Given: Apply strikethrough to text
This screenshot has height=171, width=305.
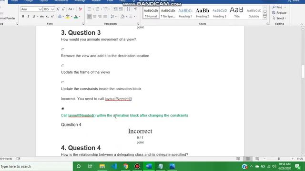Looking at the screenshot, I should click(x=42, y=17).
